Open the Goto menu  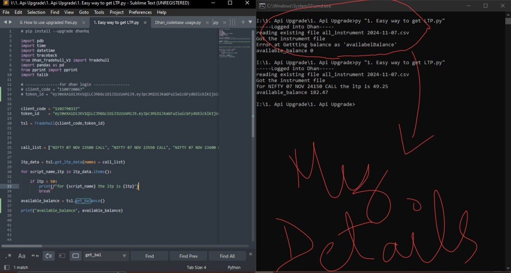pyautogui.click(x=83, y=12)
